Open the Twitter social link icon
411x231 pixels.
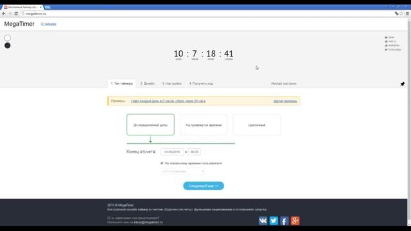point(274,221)
